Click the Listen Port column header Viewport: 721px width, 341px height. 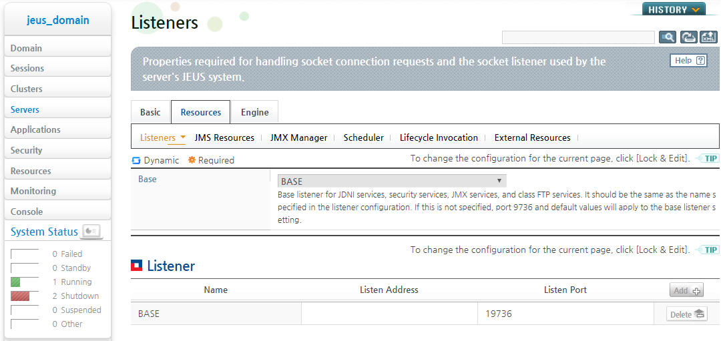pos(565,290)
